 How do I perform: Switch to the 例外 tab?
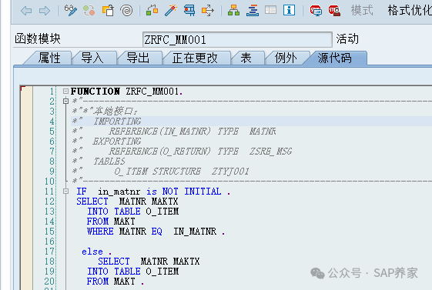286,58
